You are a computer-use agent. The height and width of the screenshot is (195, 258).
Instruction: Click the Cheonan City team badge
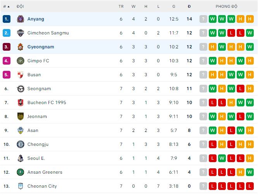(x=21, y=186)
